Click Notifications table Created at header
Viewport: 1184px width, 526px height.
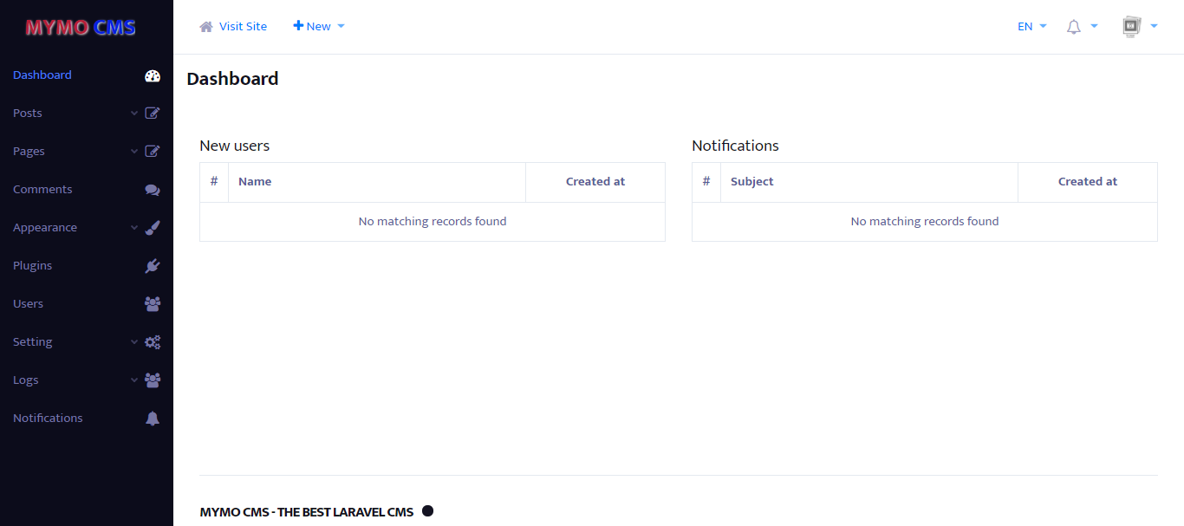click(x=1088, y=182)
